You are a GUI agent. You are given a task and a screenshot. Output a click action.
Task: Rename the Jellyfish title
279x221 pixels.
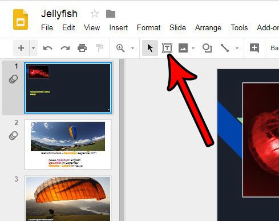(x=59, y=14)
